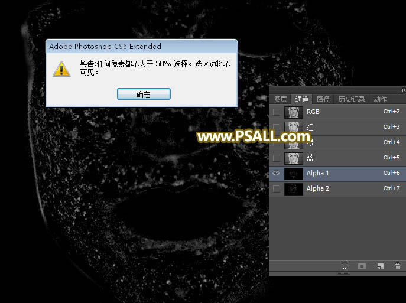Collapse the panel with double-arrow icon

point(403,90)
